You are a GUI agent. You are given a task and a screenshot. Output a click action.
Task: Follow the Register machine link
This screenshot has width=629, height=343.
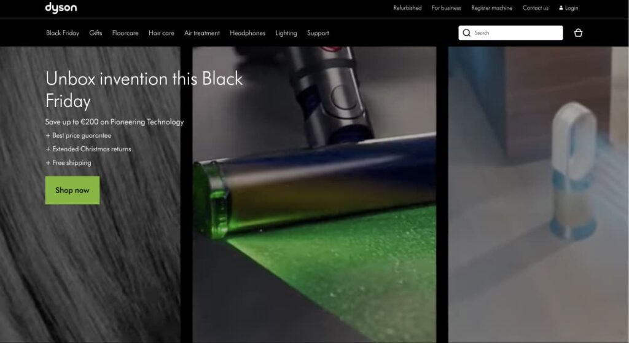pyautogui.click(x=491, y=8)
